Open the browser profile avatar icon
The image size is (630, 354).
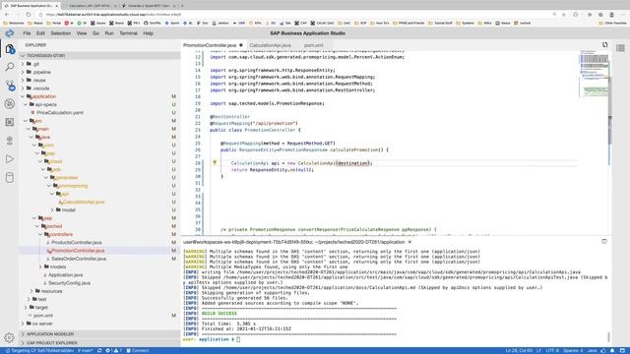[x=611, y=15]
